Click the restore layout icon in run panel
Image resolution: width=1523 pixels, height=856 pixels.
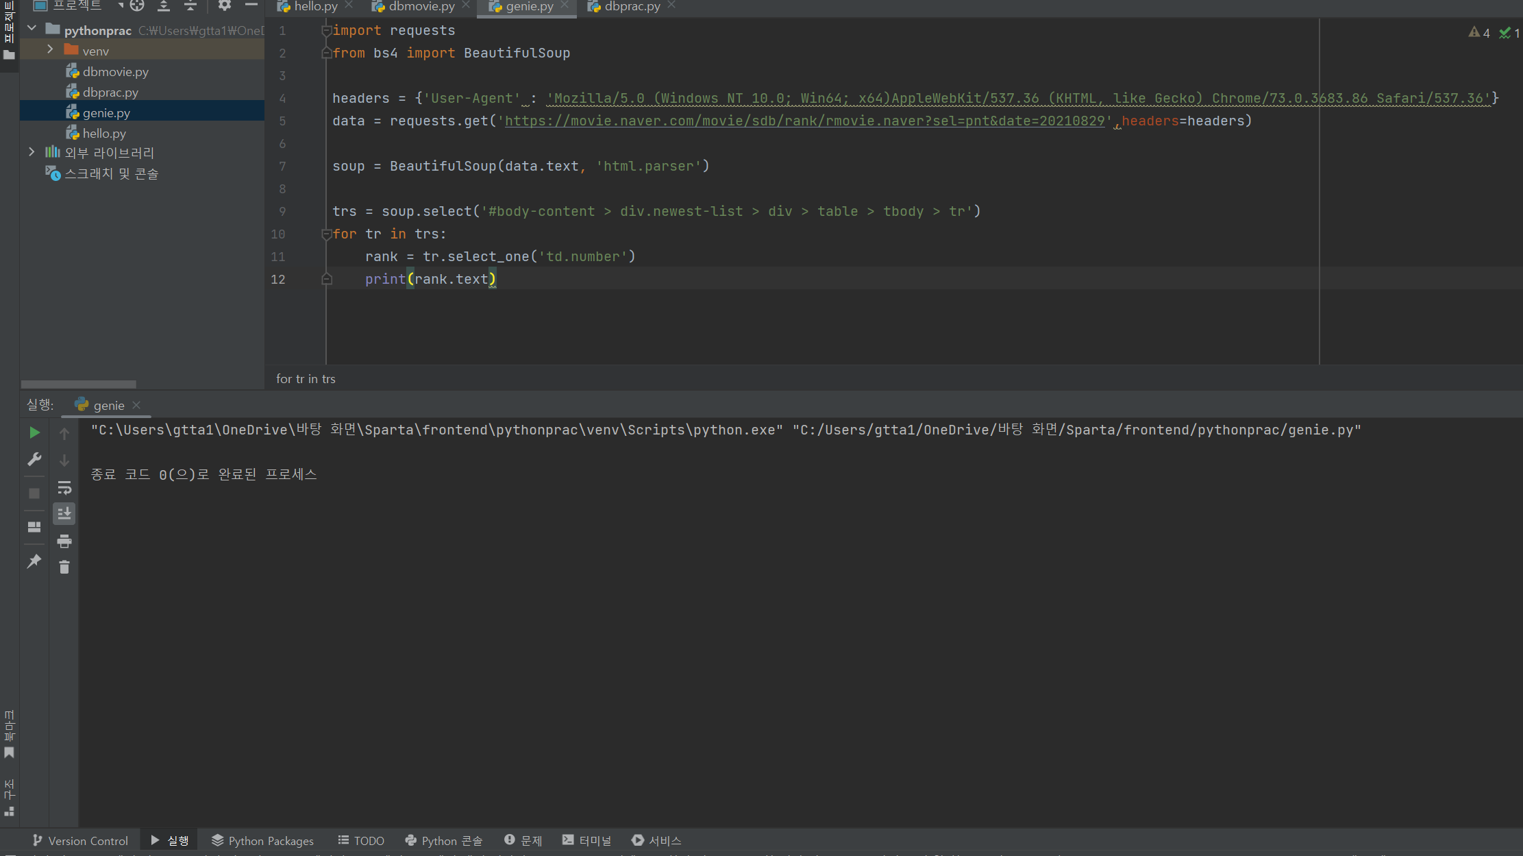pos(34,527)
